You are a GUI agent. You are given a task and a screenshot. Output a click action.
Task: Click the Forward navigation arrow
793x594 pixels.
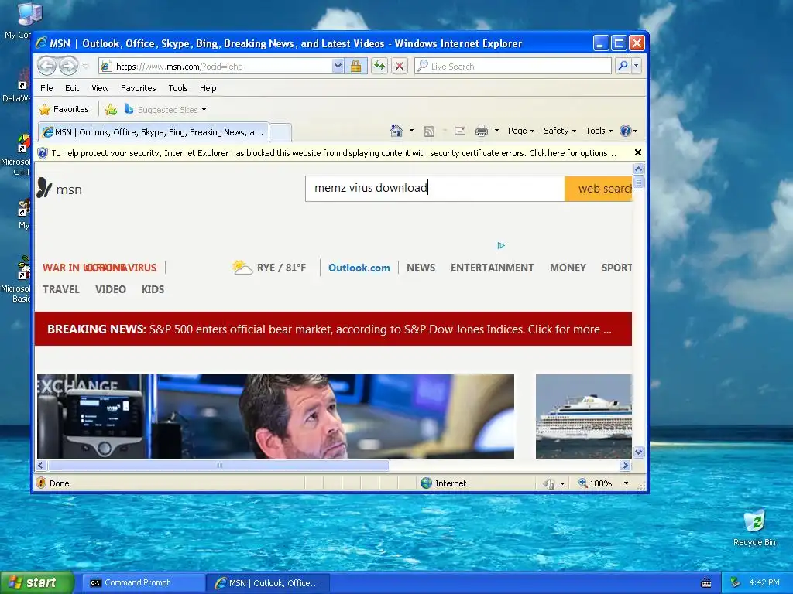pos(68,66)
